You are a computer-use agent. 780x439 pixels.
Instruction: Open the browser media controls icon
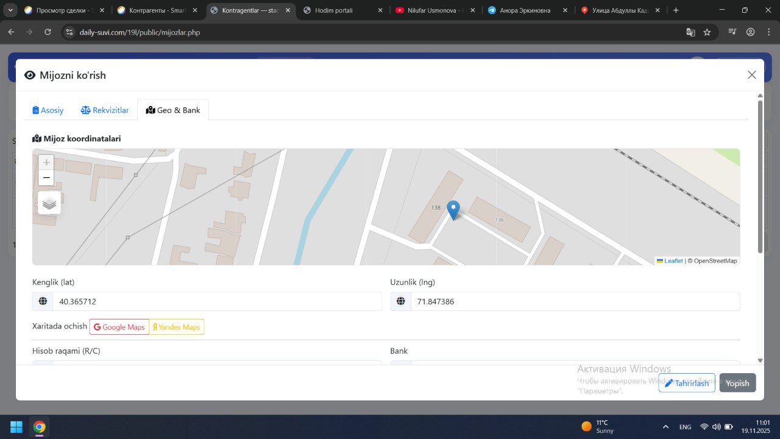pyautogui.click(x=732, y=32)
